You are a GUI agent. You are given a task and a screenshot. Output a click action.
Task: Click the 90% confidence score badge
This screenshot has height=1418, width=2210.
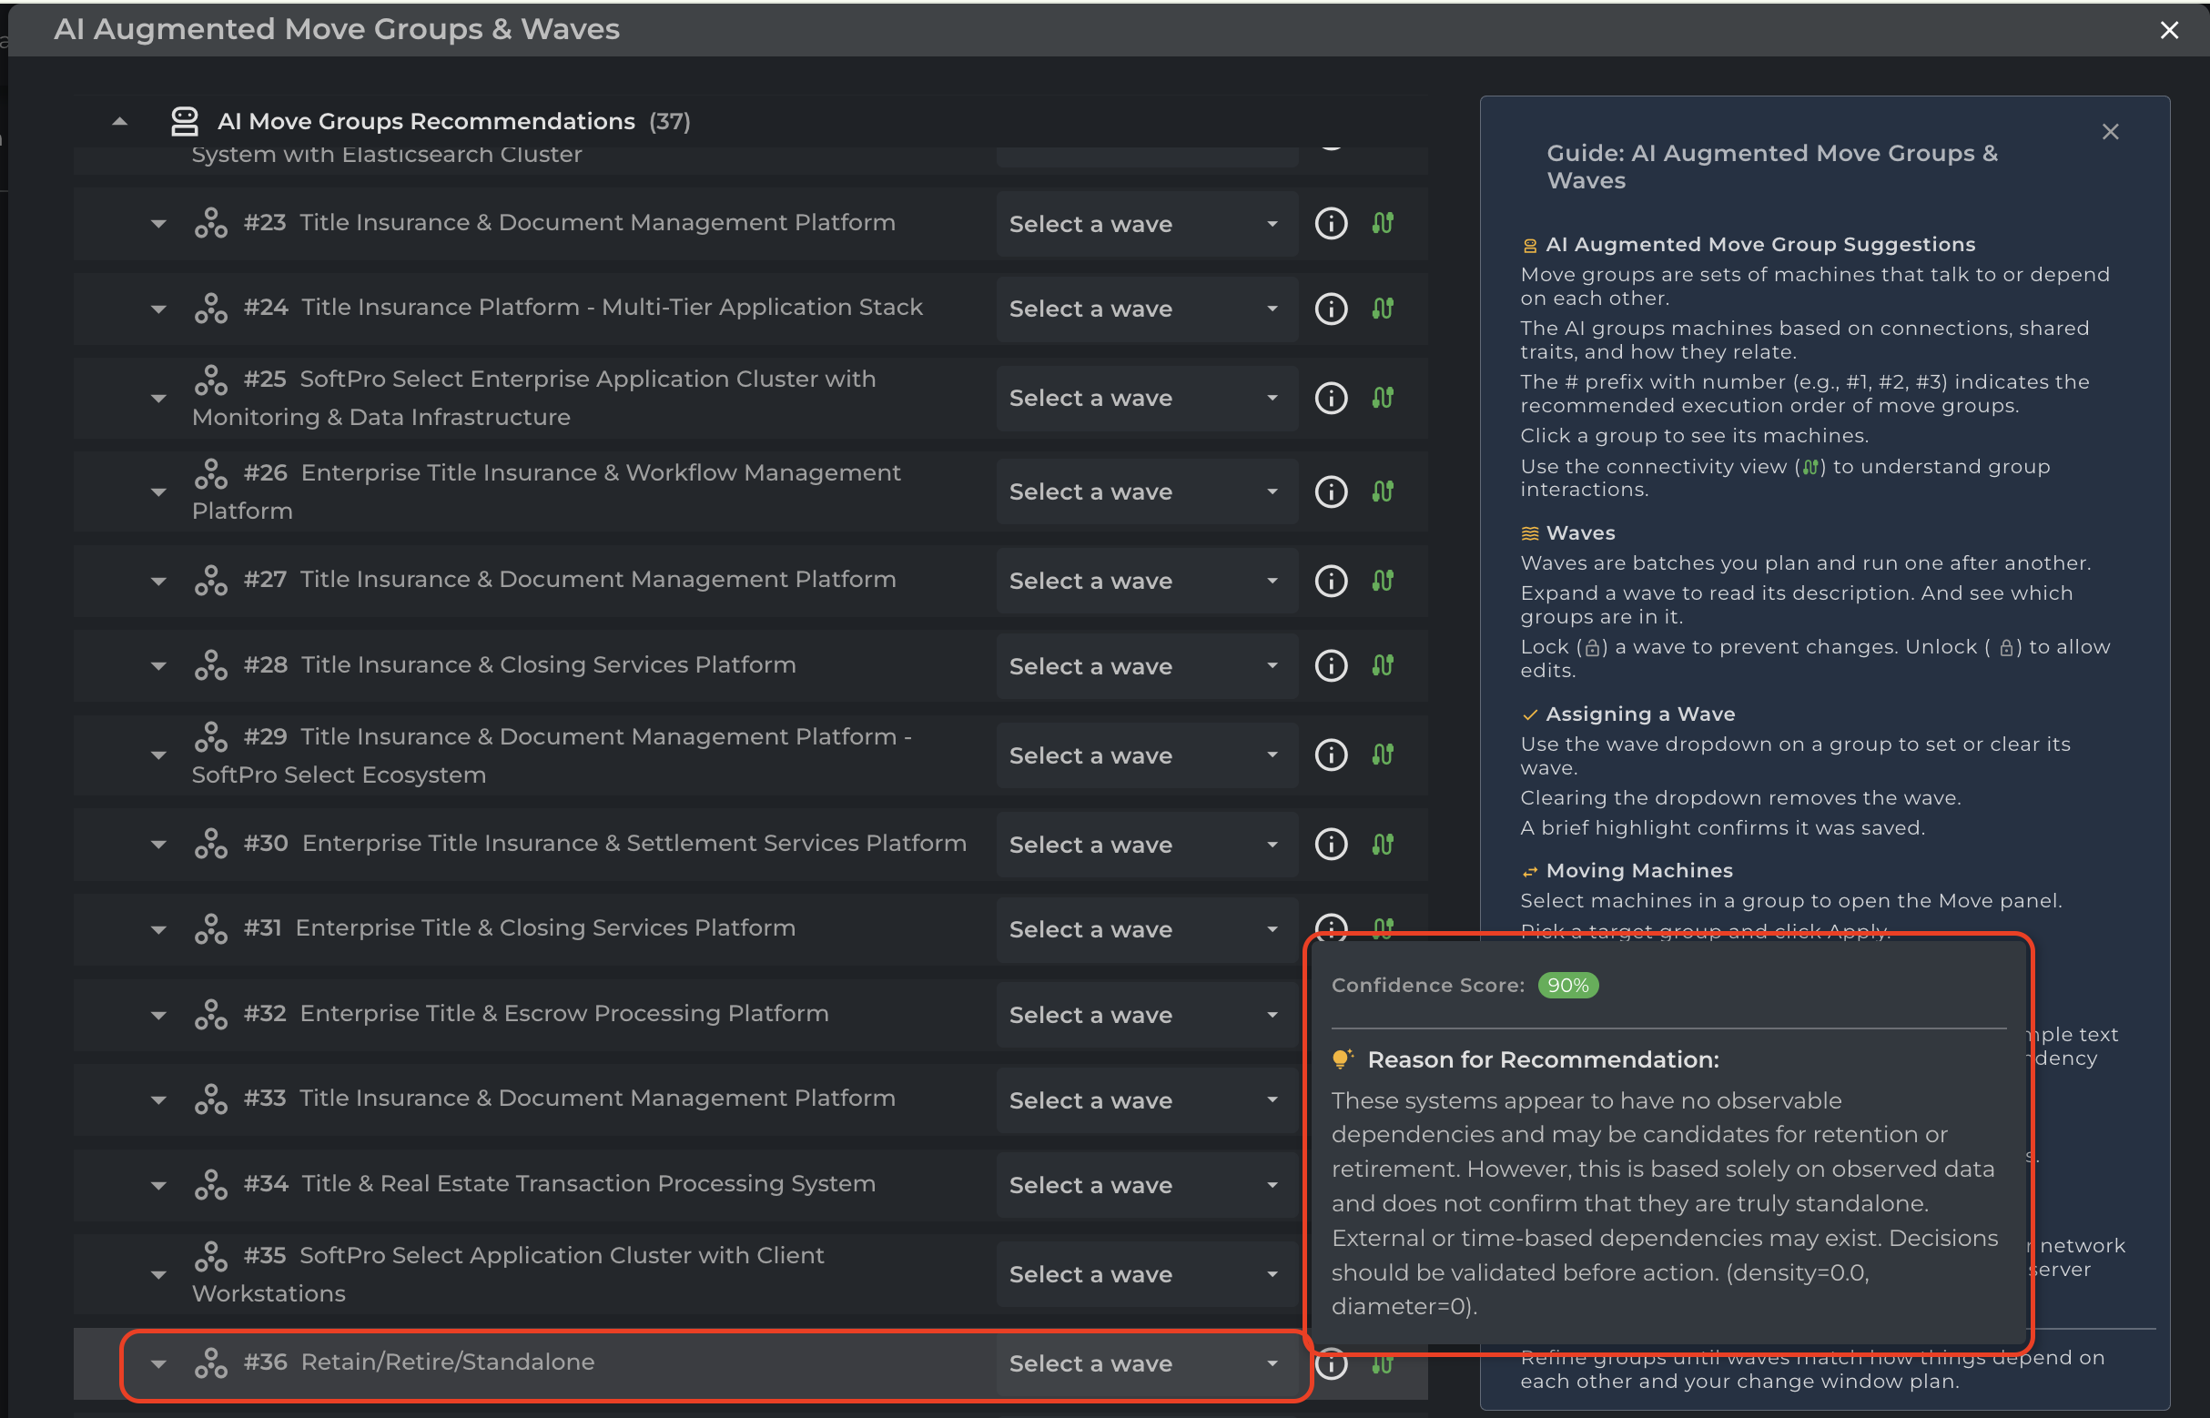pyautogui.click(x=1567, y=986)
